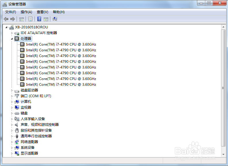Select the second Intel i7-4790 CPU entry text
228x166 pixels.
(61, 50)
